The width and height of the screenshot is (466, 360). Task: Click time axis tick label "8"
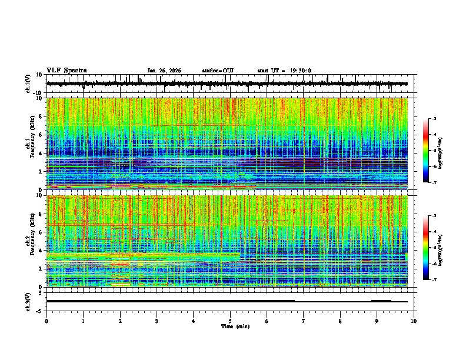click(340, 321)
